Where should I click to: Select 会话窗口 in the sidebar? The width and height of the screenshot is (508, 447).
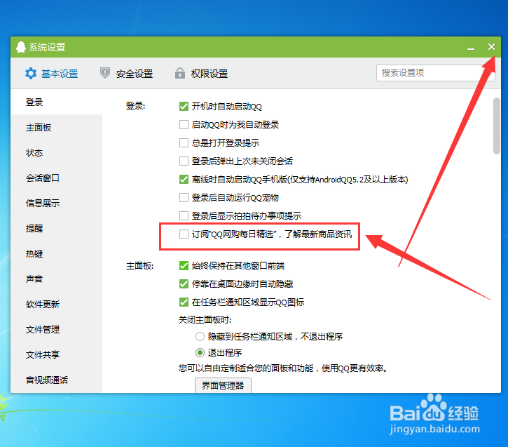[56, 178]
